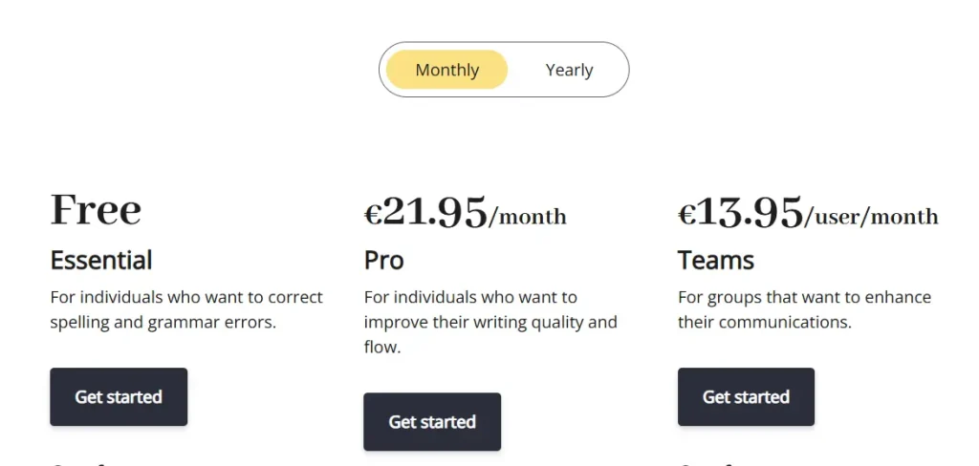Click 'their communications.' description line

click(x=764, y=322)
